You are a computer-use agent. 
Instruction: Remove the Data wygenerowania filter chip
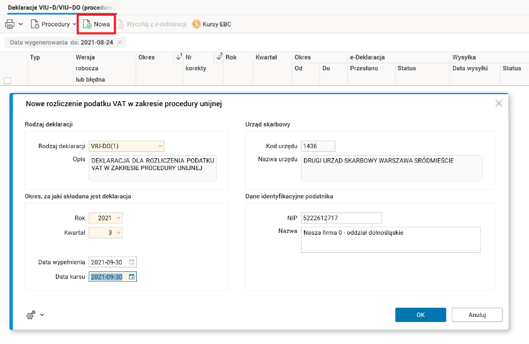pos(120,42)
